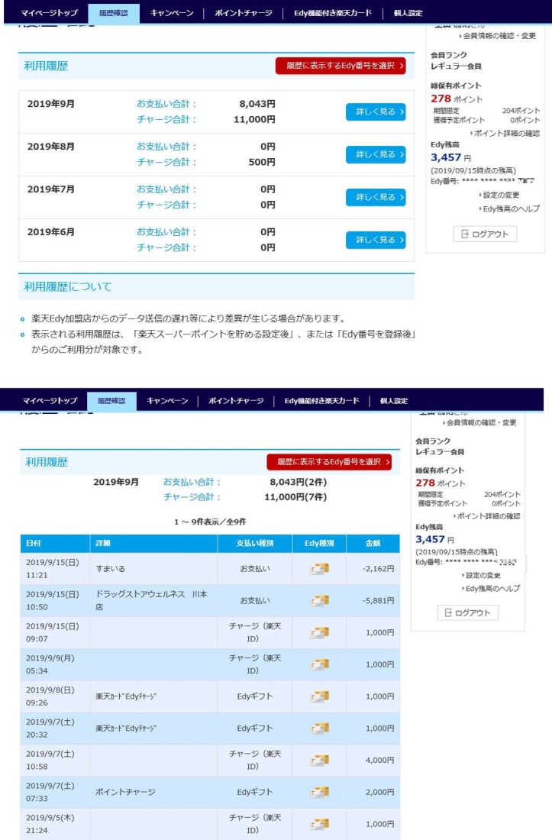The width and height of the screenshot is (552, 840).
Task: Go to ポイントチャージ tab on the September detail page
Action: pyautogui.click(x=236, y=401)
